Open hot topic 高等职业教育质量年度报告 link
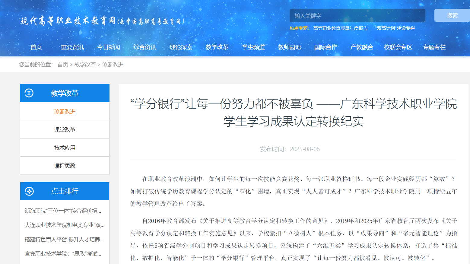This screenshot has height=264, width=470. click(x=340, y=28)
